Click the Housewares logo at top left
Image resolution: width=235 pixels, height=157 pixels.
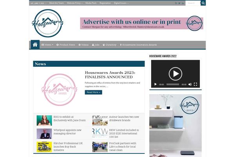(x=48, y=23)
